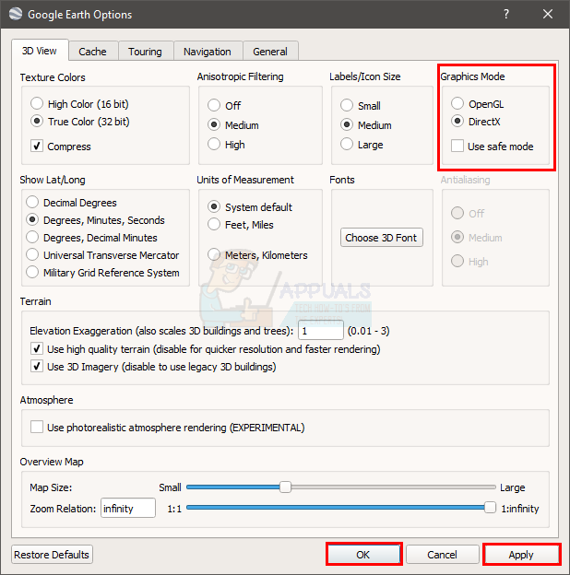The height and width of the screenshot is (575, 570).
Task: Choose Large labels/icon size
Action: (x=347, y=144)
